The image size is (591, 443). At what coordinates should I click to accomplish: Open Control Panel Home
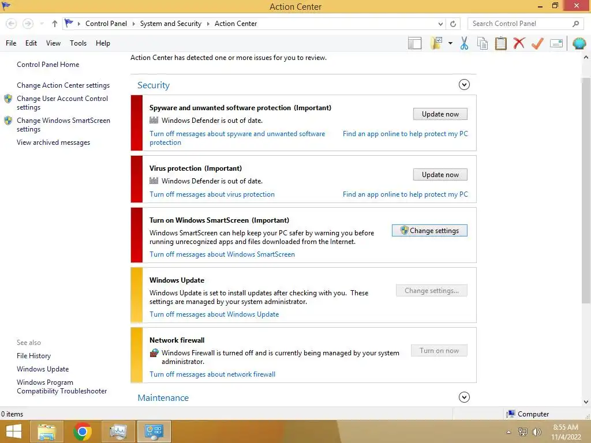pos(48,65)
